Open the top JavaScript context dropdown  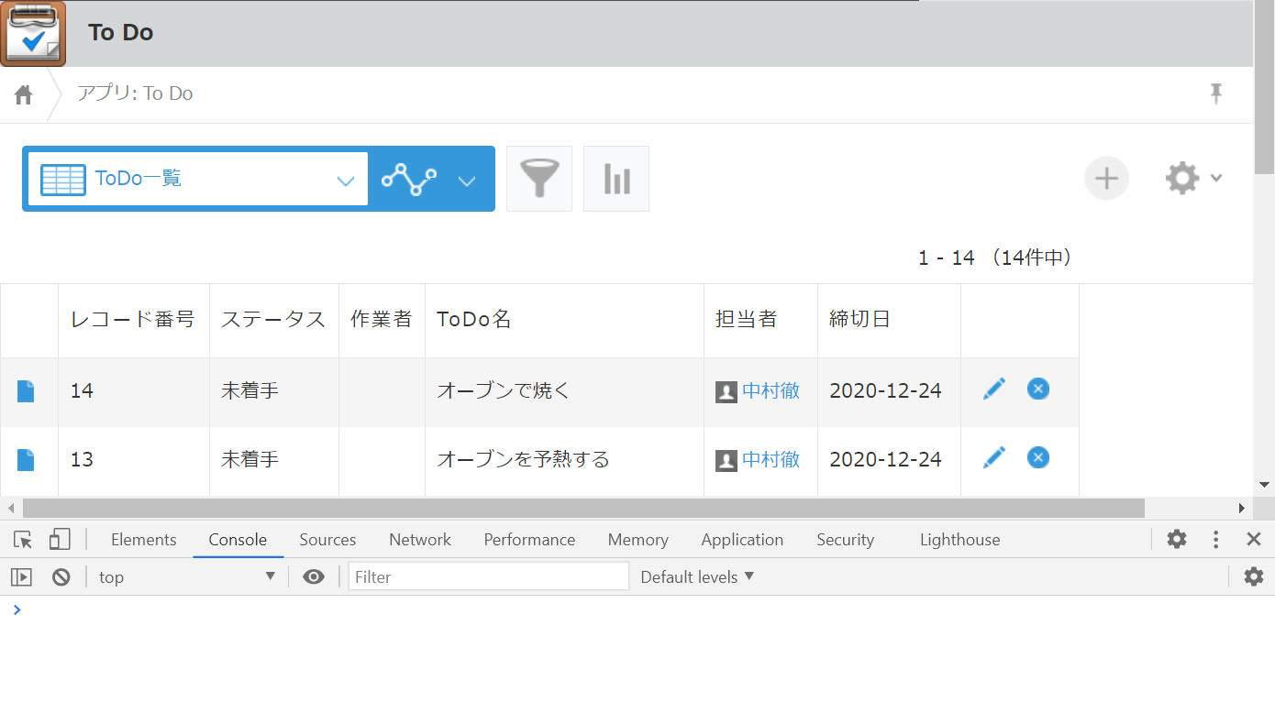[187, 577]
